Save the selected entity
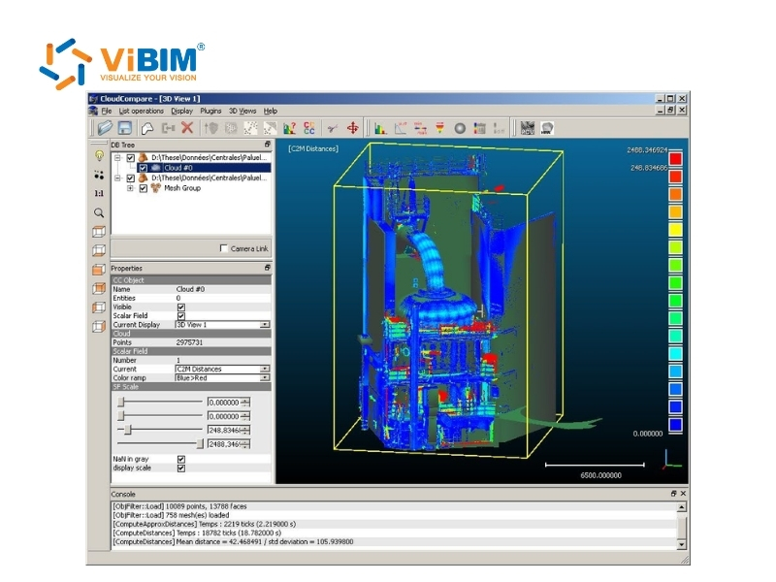The width and height of the screenshot is (776, 582). pos(123,127)
